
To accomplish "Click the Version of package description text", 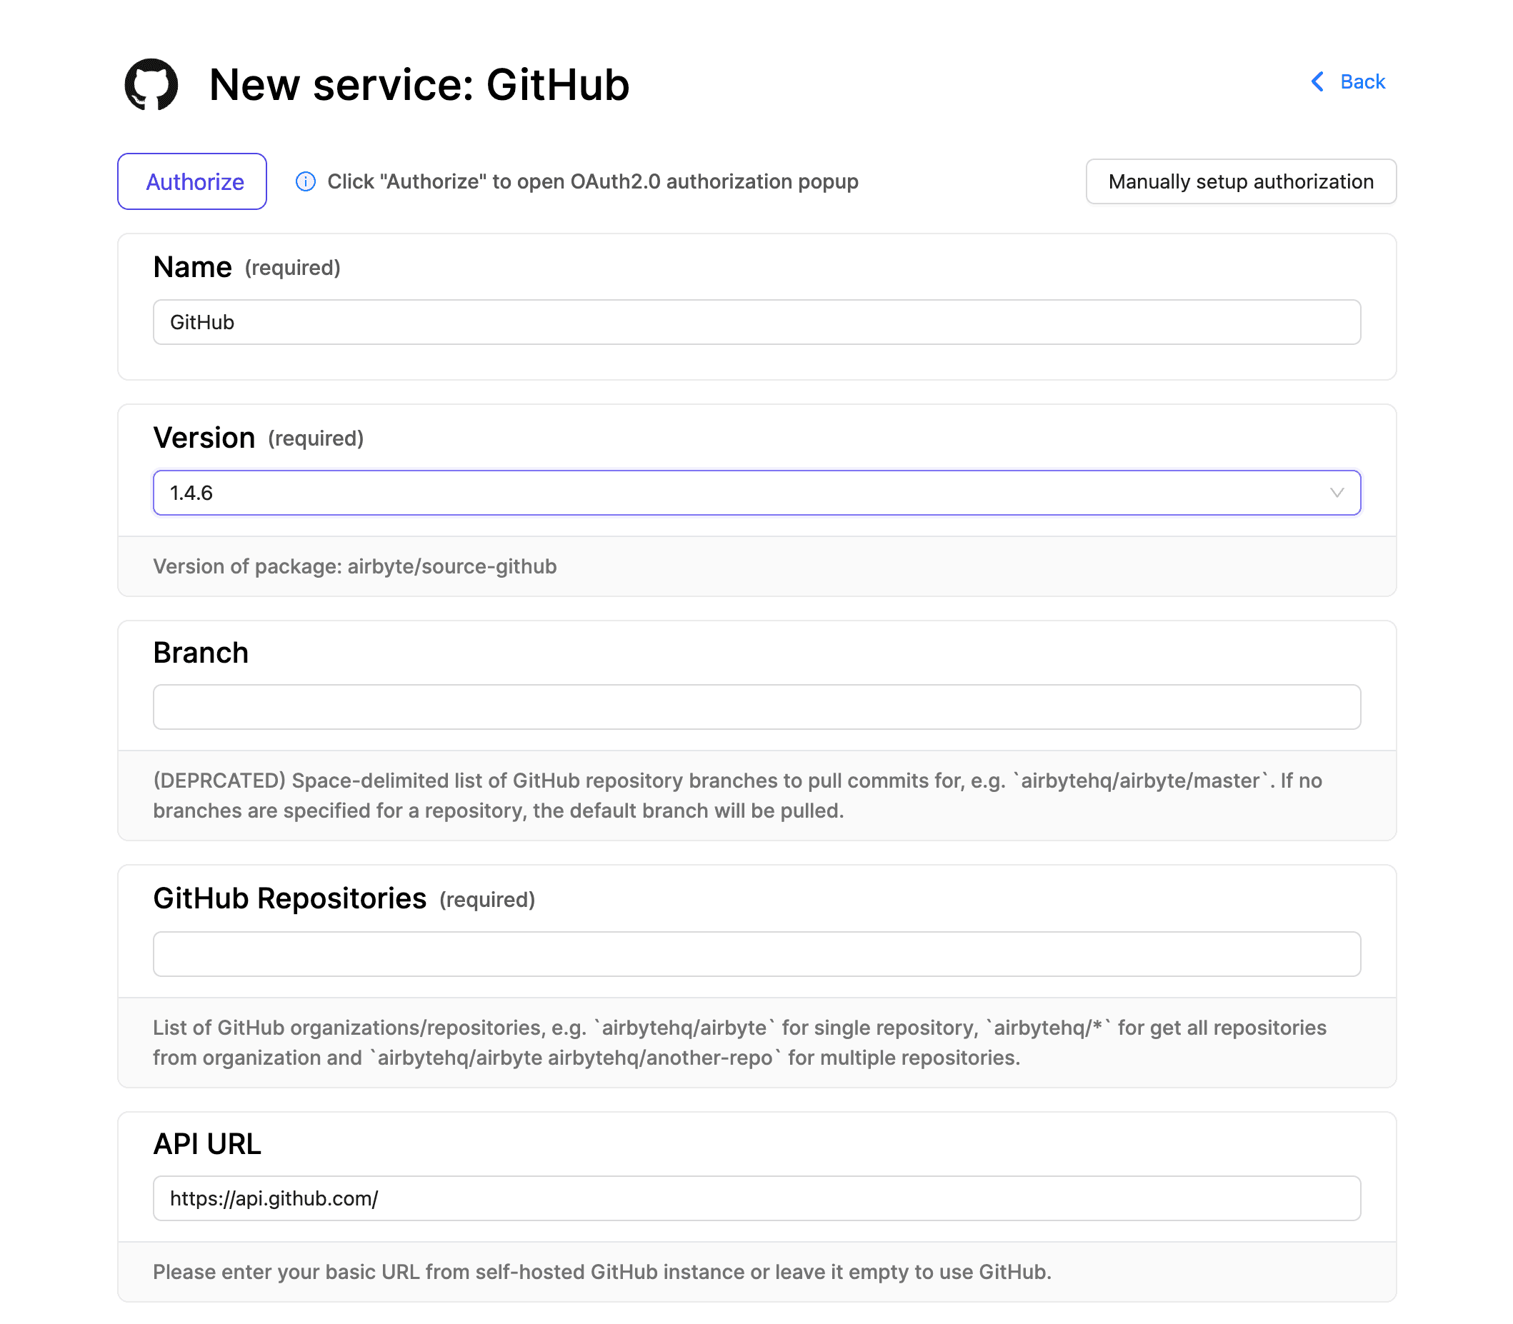I will pyautogui.click(x=355, y=567).
